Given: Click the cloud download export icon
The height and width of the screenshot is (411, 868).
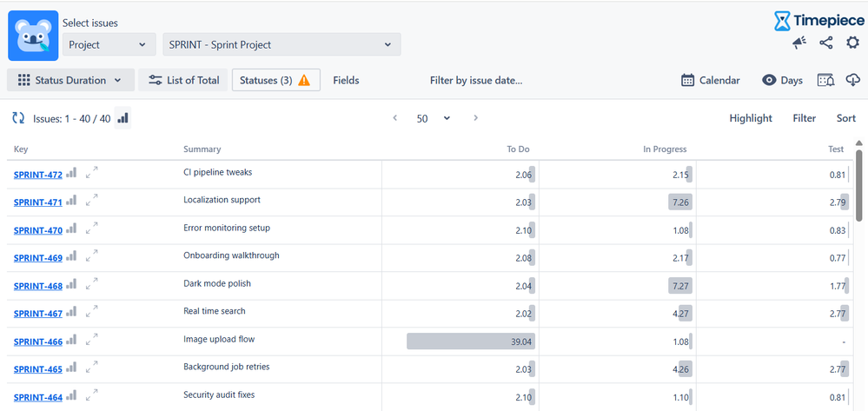Looking at the screenshot, I should (852, 80).
